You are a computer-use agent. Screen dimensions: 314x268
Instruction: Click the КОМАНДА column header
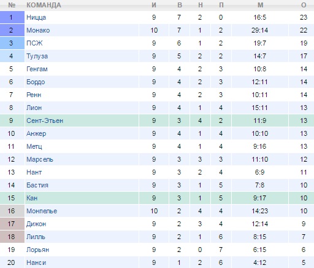[44, 5]
